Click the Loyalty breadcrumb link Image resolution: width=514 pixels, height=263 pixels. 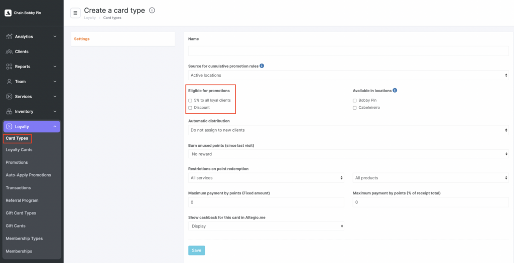click(89, 18)
